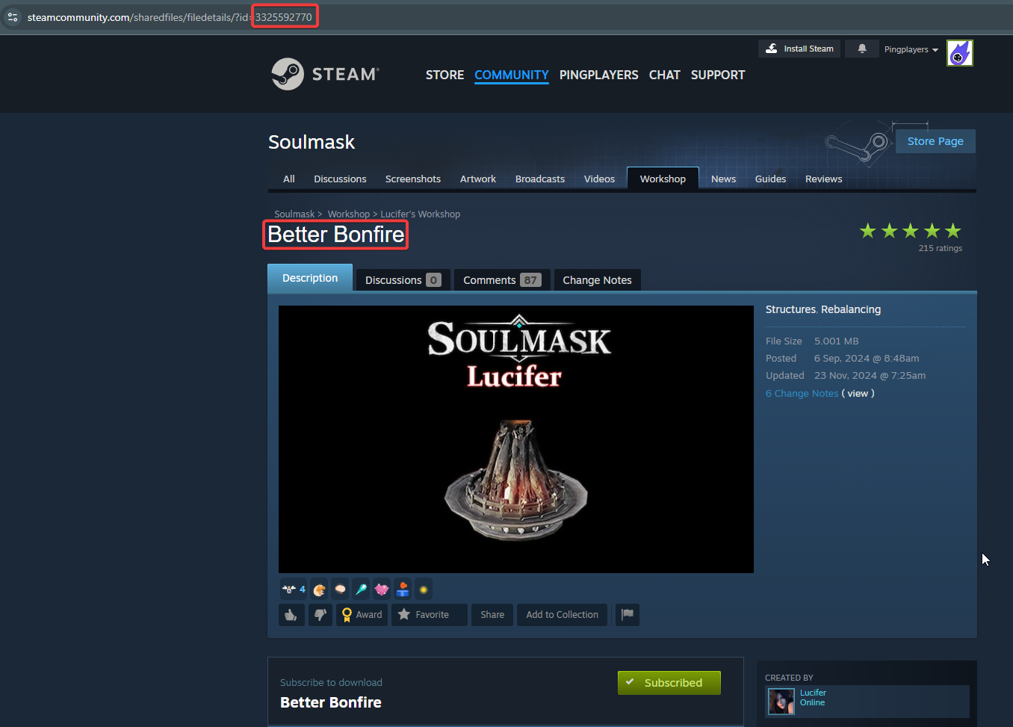Viewport: 1013px width, 727px height.
Task: Click Install Steam button
Action: click(x=799, y=49)
